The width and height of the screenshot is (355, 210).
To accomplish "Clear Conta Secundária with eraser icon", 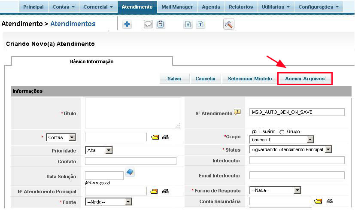I will (x=330, y=201).
